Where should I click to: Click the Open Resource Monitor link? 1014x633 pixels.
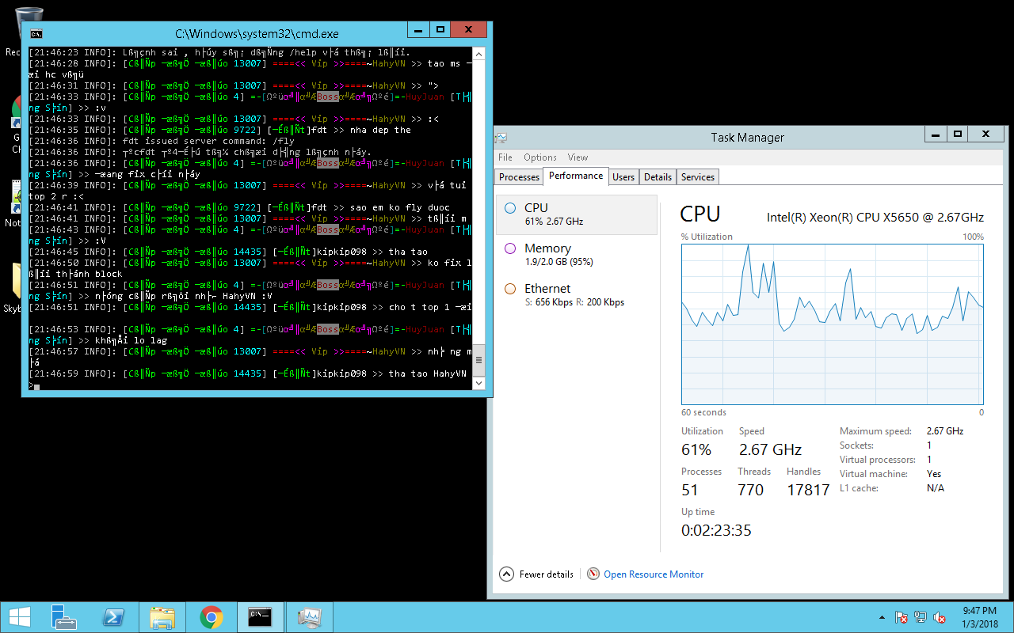(x=653, y=574)
